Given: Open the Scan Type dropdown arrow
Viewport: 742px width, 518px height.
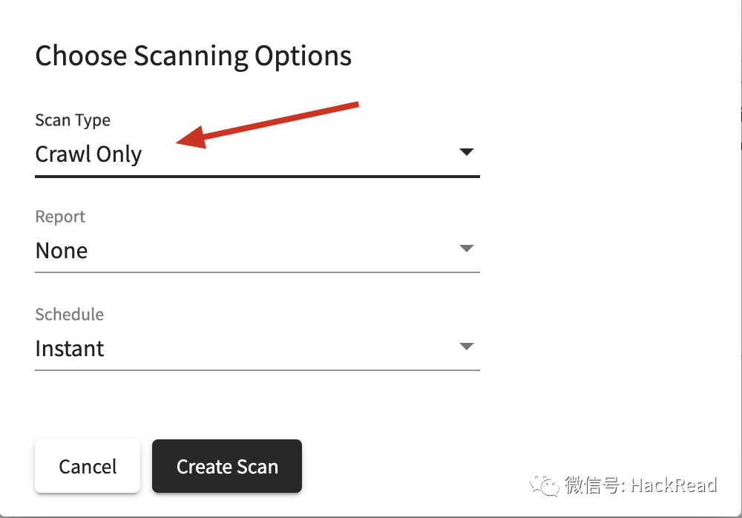Looking at the screenshot, I should tap(467, 152).
